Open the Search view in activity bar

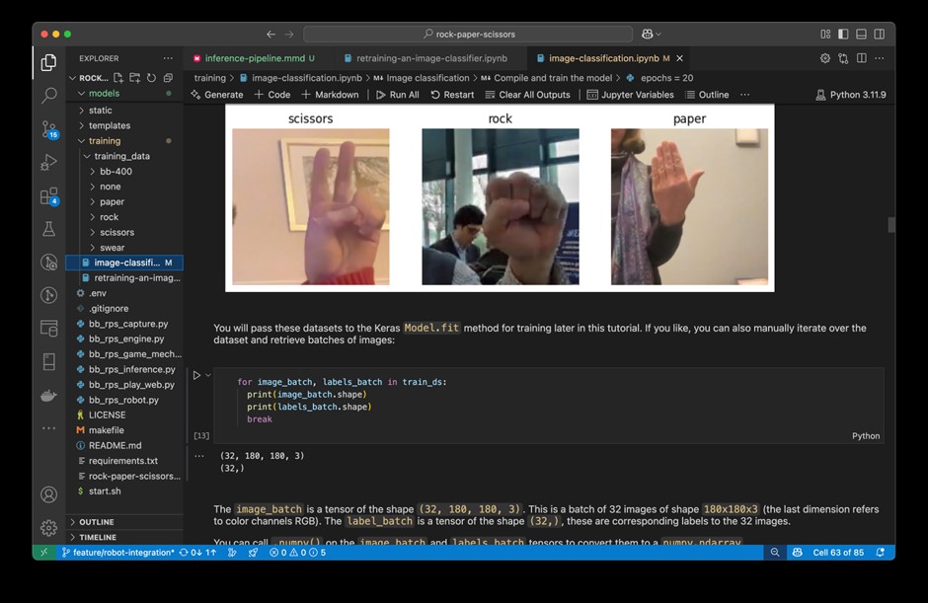[48, 95]
